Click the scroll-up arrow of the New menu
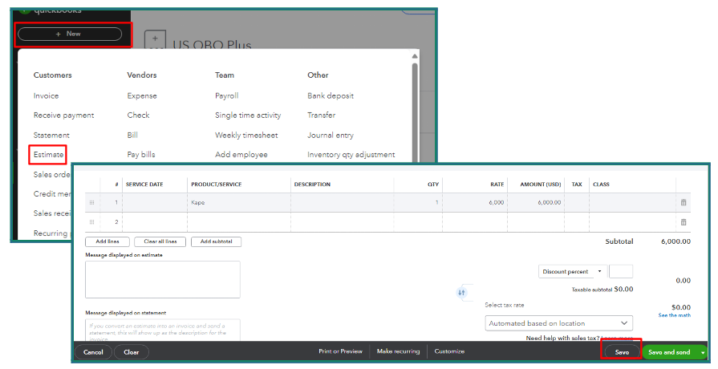718x369 pixels. [415, 56]
